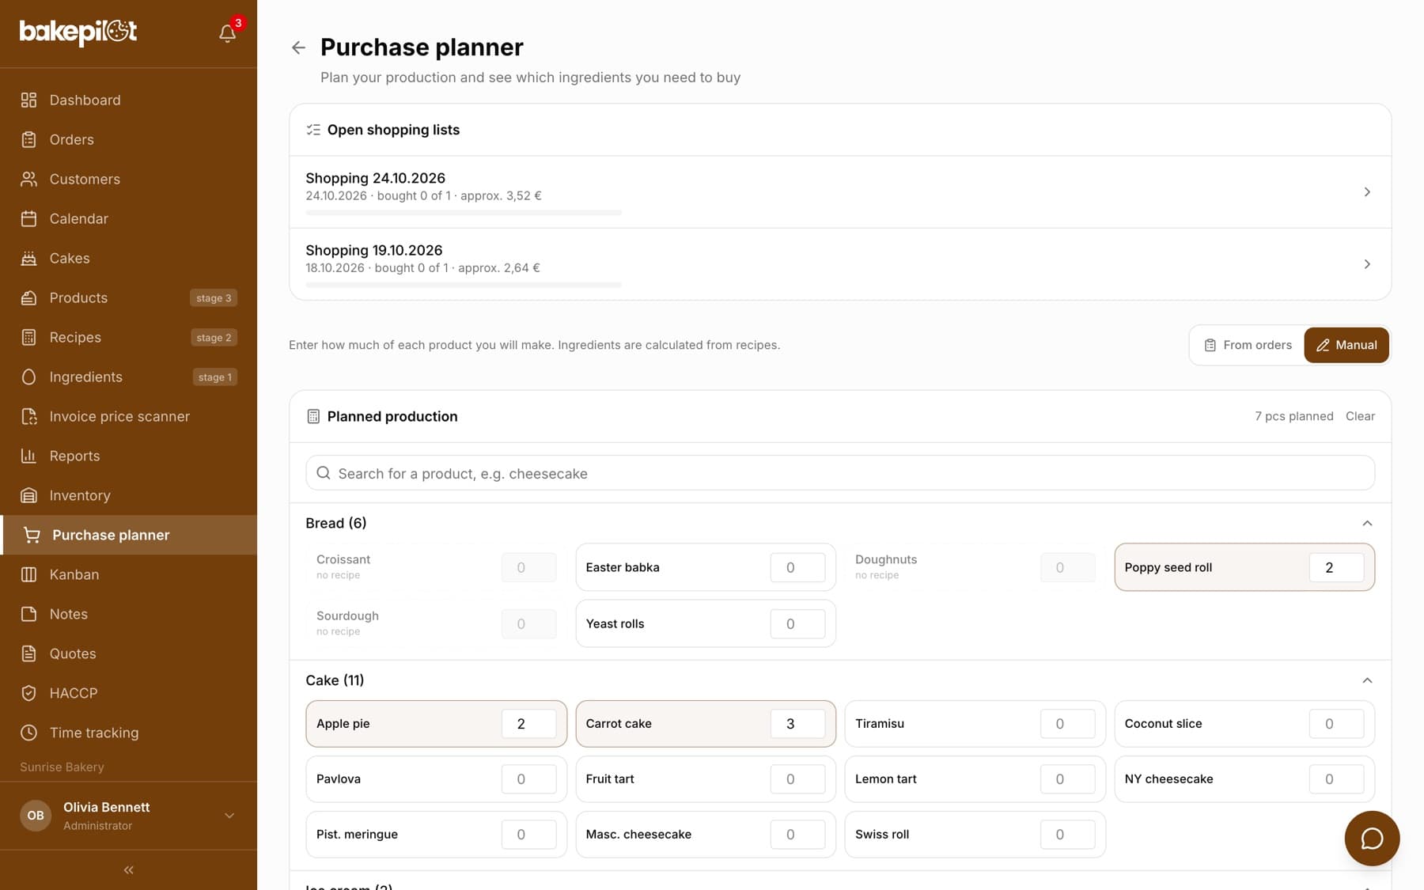This screenshot has height=890, width=1424.
Task: Click the back arrow beside Purchase planner
Action: click(298, 47)
